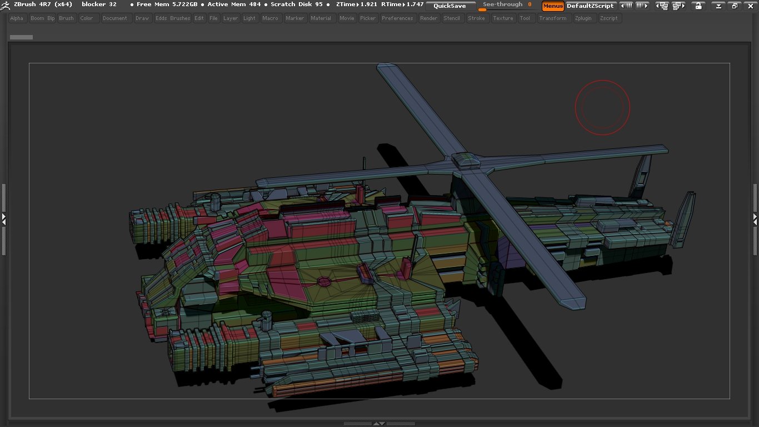Viewport: 759px width, 427px height.
Task: Expand the right tray divider
Action: pos(755,219)
